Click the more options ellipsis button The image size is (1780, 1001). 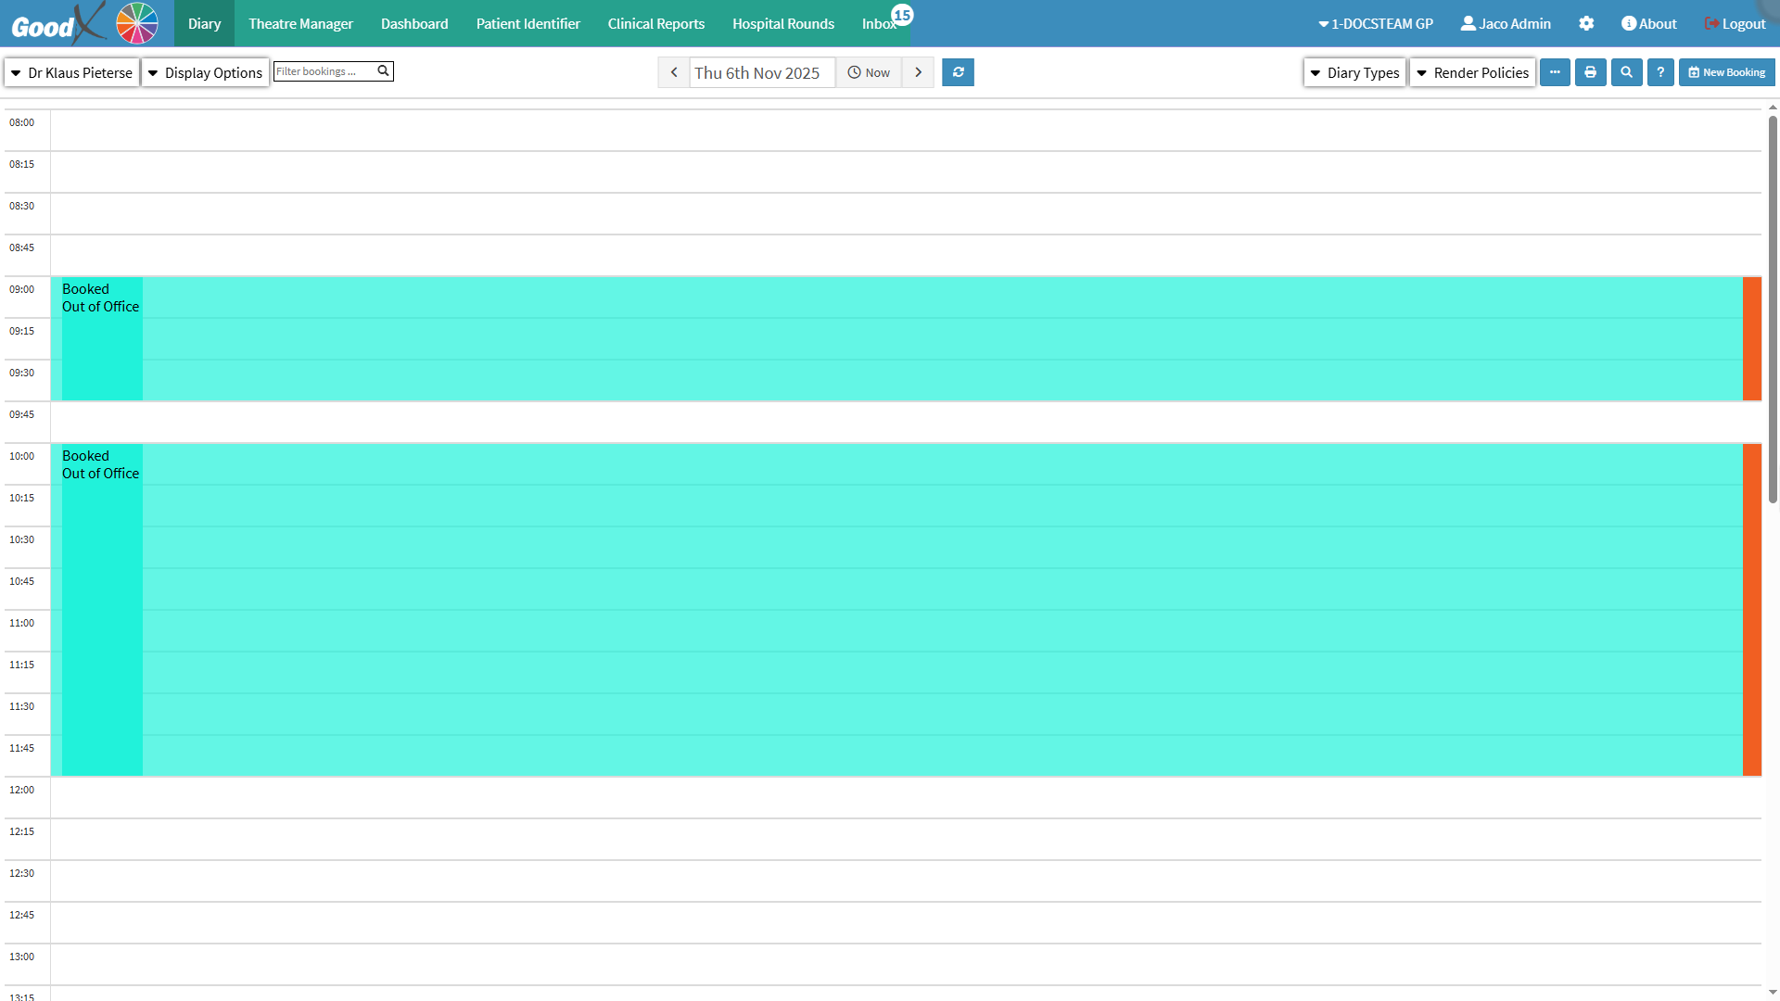(1555, 72)
